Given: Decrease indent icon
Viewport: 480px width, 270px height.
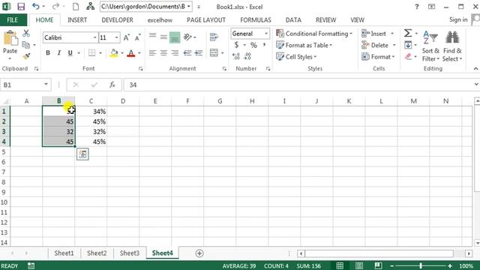Looking at the screenshot, I should (x=187, y=53).
